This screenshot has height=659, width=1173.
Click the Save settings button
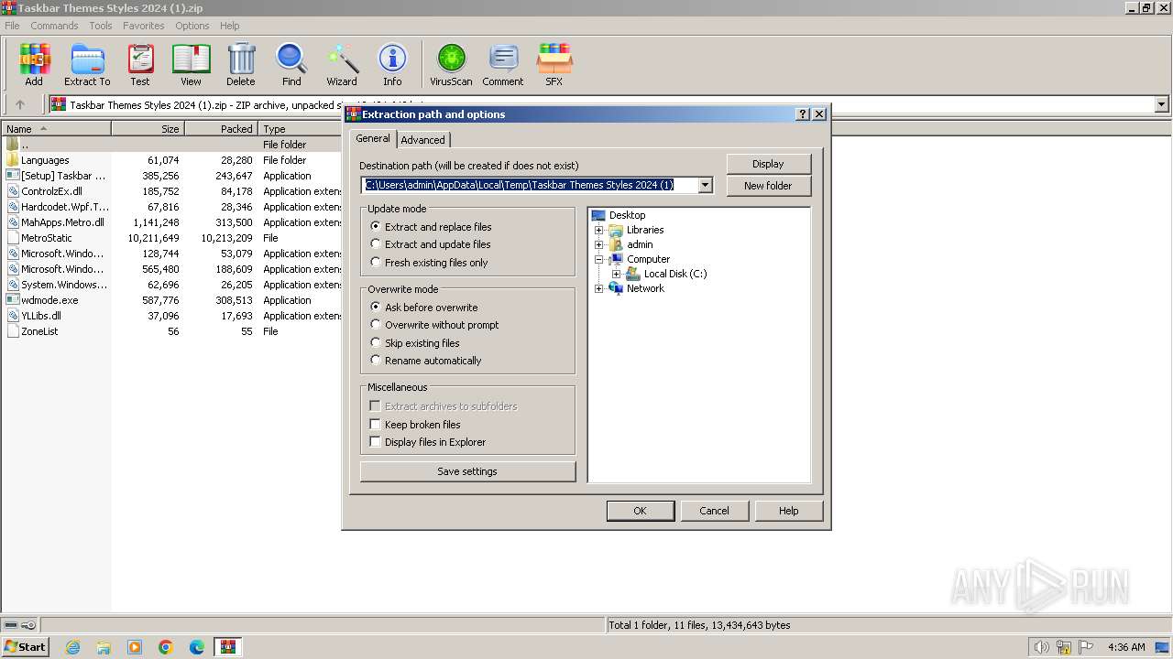467,471
